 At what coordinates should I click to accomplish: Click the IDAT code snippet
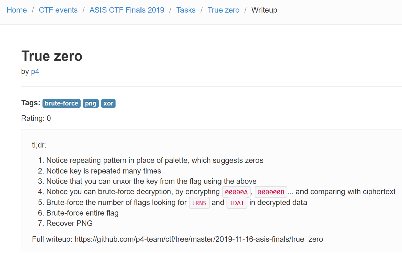237,203
